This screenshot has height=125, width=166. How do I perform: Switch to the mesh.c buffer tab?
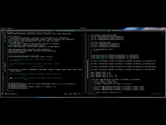tap(45, 32)
